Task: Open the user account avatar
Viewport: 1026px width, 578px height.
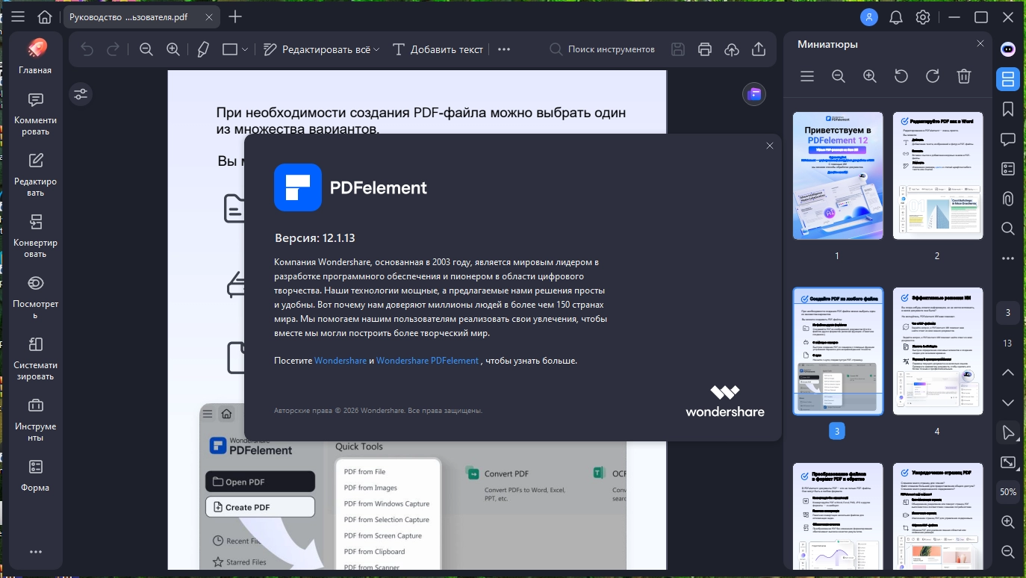Action: pyautogui.click(x=869, y=16)
